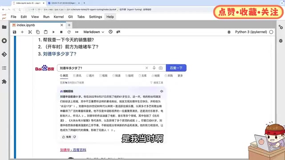The height and width of the screenshot is (160, 285).
Task: Open a new browser tab
Action: click(x=84, y=3)
